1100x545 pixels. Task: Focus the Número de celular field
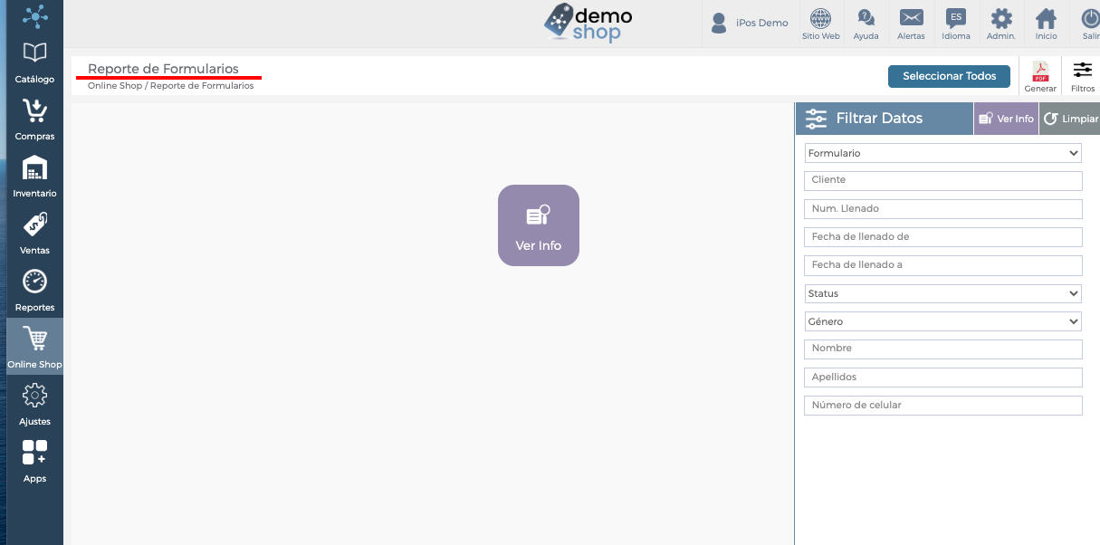click(943, 406)
